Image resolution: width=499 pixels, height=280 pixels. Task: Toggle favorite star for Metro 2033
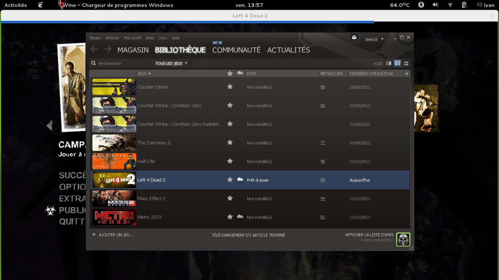230,217
